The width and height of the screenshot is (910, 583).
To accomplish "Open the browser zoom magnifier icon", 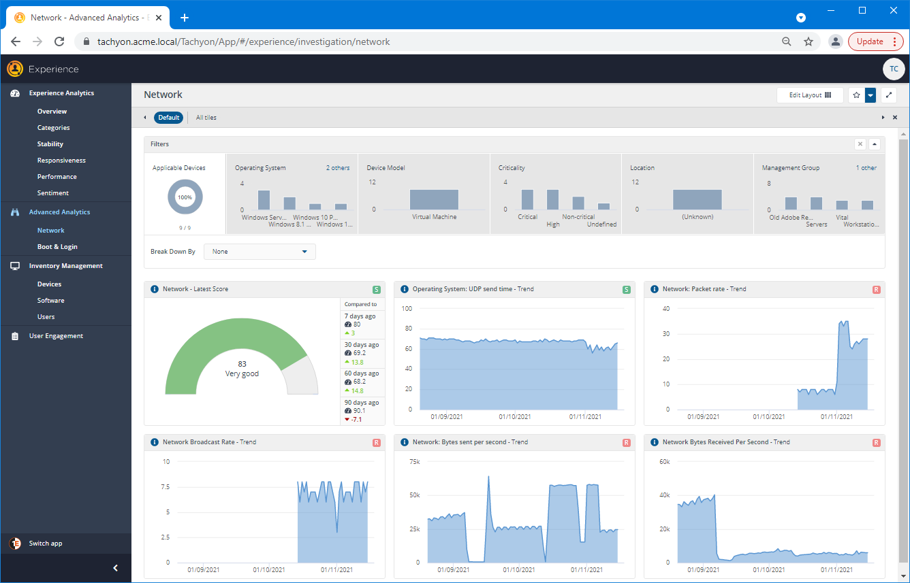I will tap(787, 41).
